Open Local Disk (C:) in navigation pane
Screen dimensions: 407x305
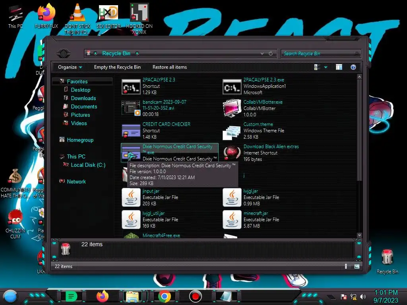(x=88, y=165)
